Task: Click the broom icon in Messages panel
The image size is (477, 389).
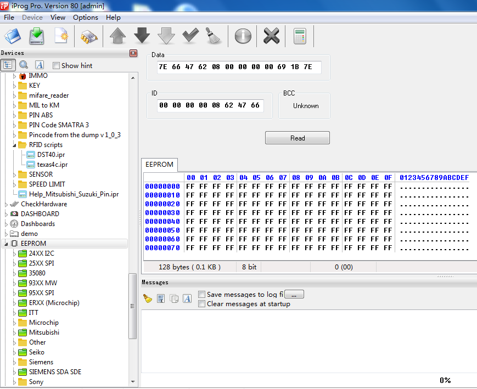Action: coord(148,298)
